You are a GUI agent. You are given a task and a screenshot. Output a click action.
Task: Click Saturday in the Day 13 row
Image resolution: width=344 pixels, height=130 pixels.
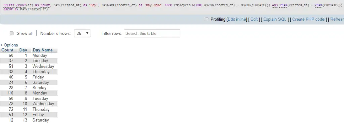pyautogui.click(x=41, y=120)
